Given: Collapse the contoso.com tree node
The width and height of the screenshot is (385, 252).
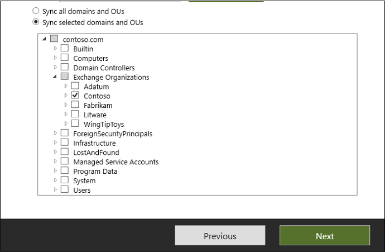Looking at the screenshot, I should pos(44,39).
